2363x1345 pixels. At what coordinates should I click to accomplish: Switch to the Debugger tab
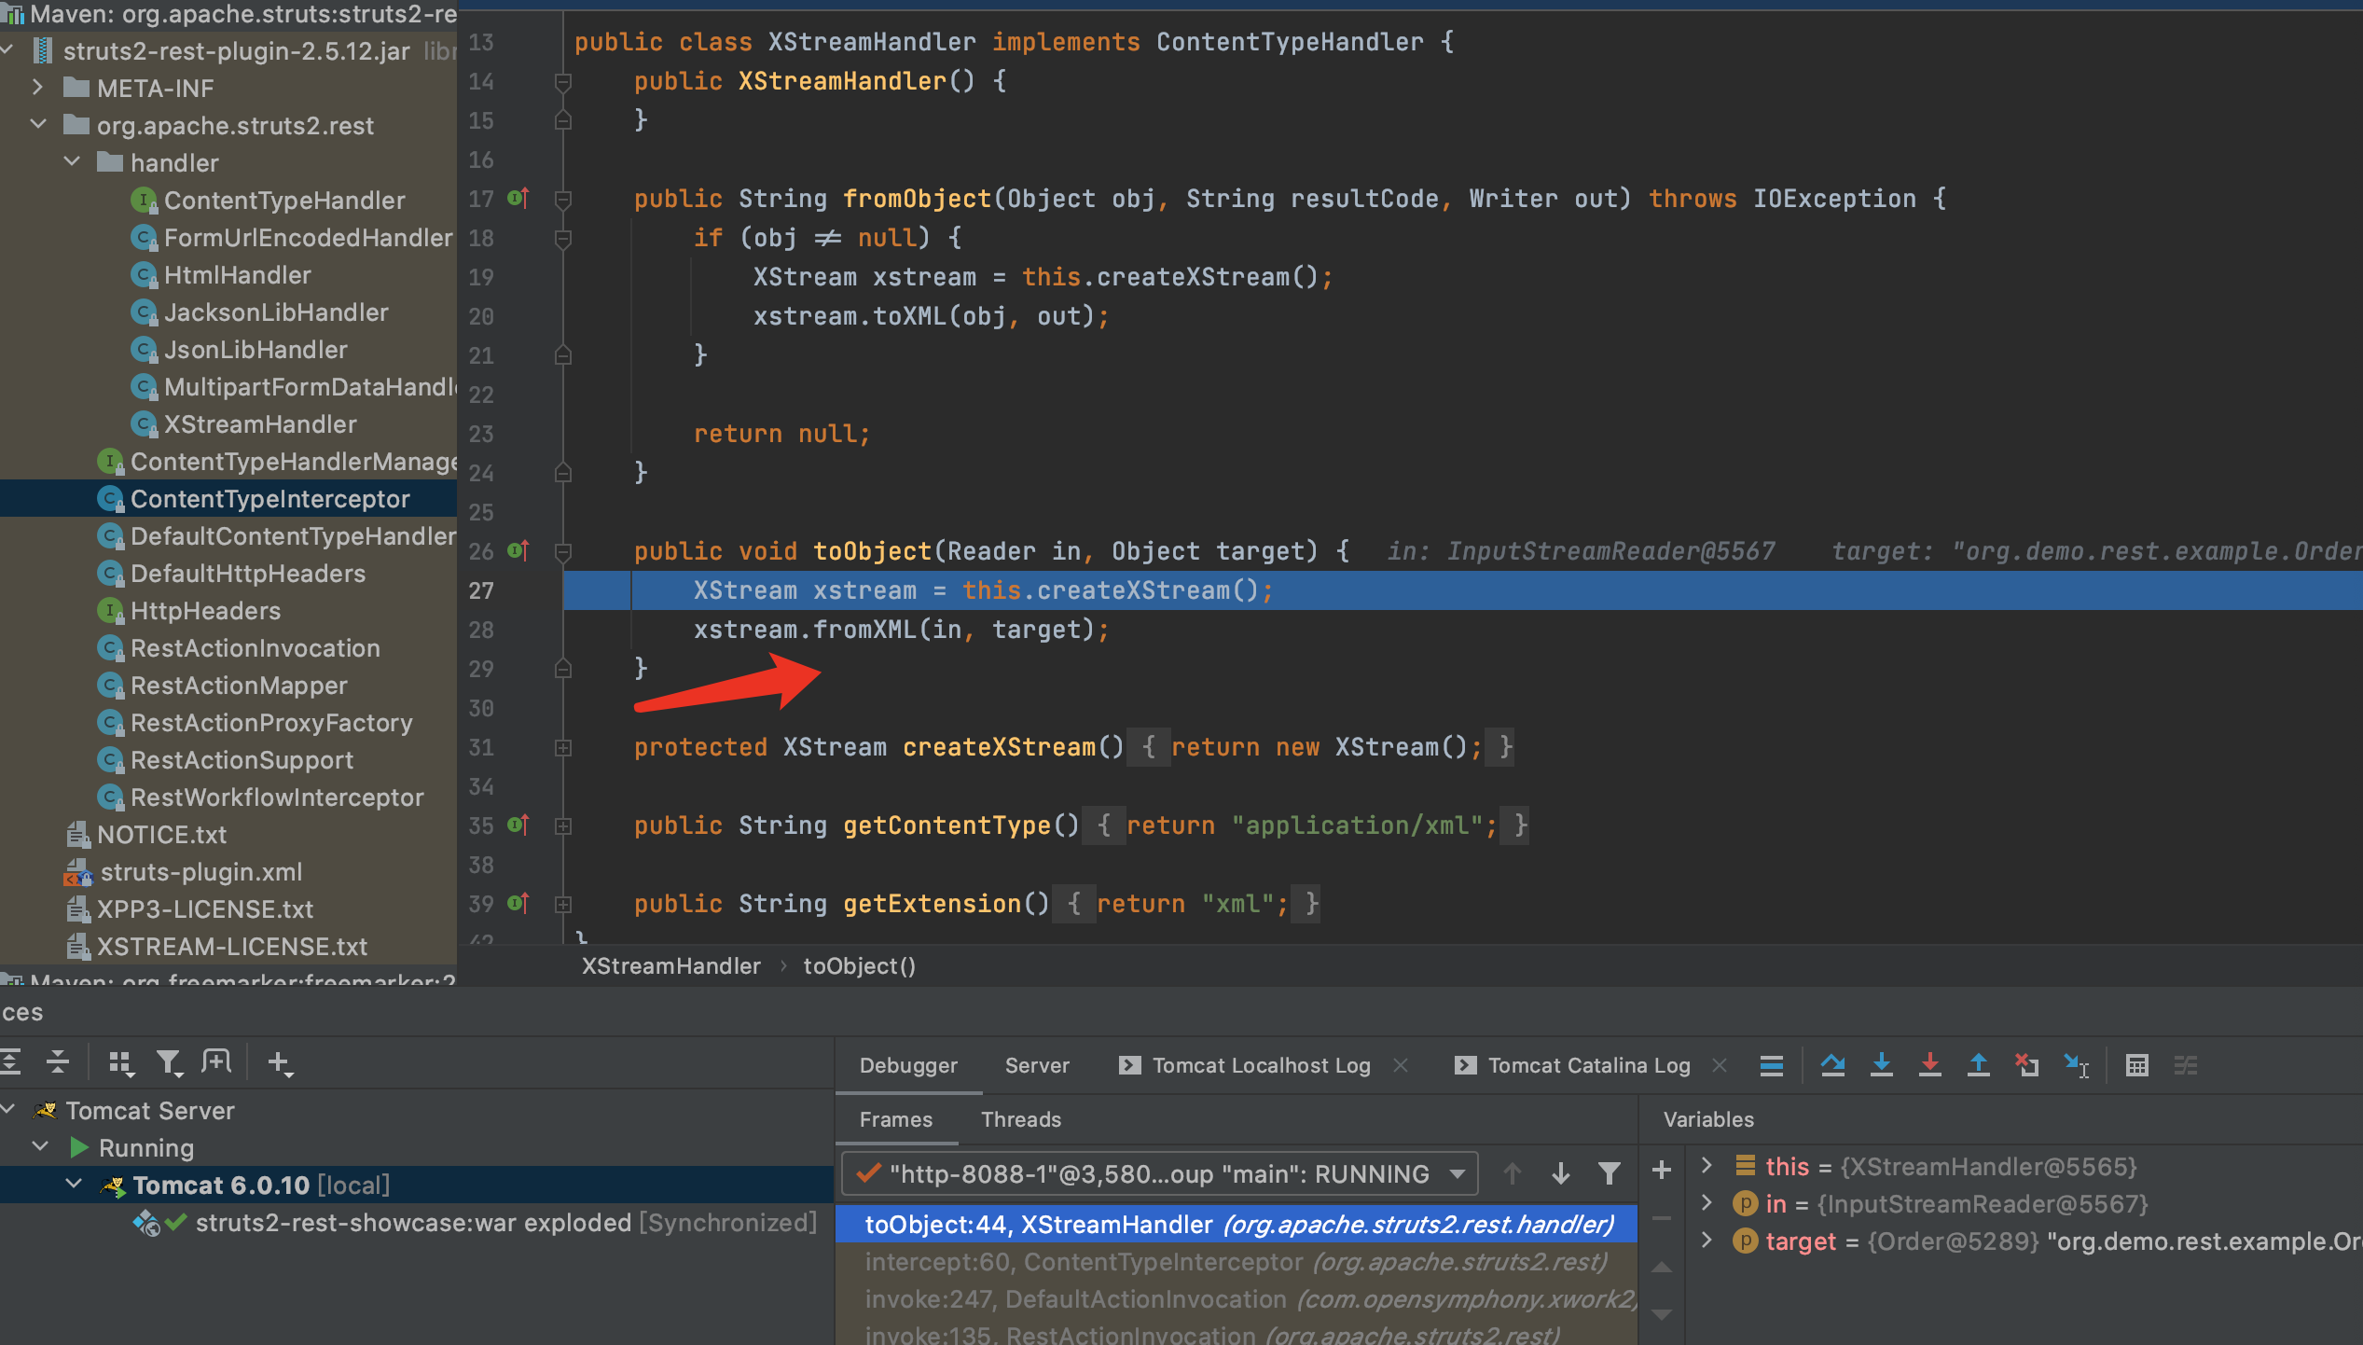pyautogui.click(x=908, y=1065)
